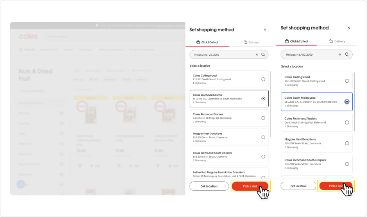Click Pick a slot in enlarged panel
The image size is (367, 217).
(336, 186)
